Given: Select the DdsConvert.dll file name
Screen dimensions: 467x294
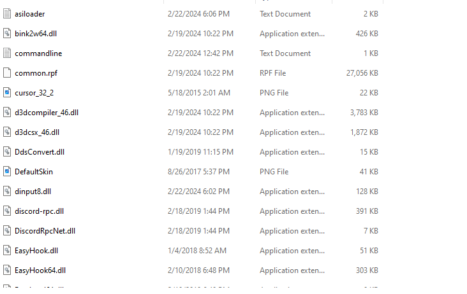Looking at the screenshot, I should coord(40,152).
